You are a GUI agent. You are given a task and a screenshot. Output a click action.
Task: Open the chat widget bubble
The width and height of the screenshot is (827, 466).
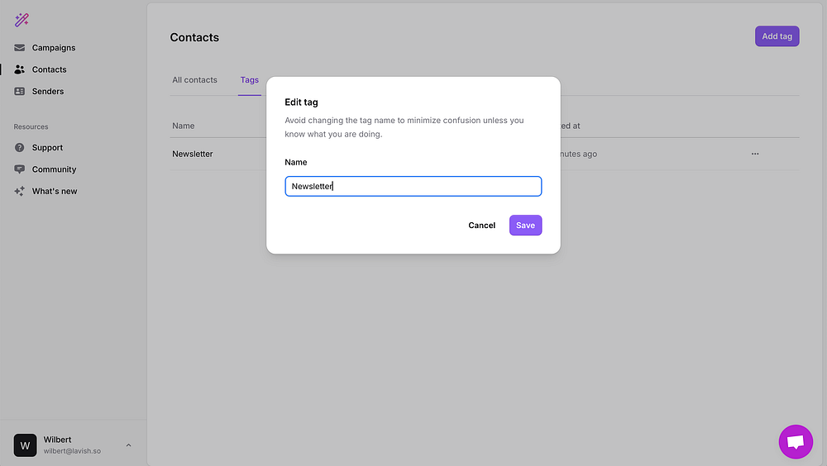click(x=796, y=442)
